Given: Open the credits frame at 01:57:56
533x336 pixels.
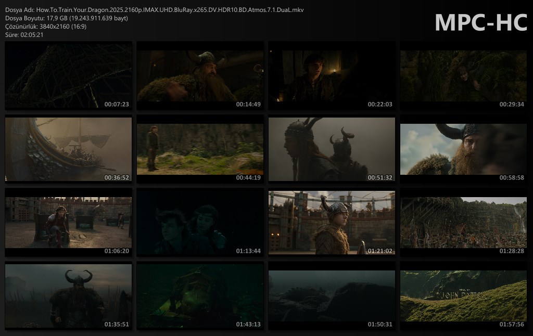Looking at the screenshot, I should 463,295.
